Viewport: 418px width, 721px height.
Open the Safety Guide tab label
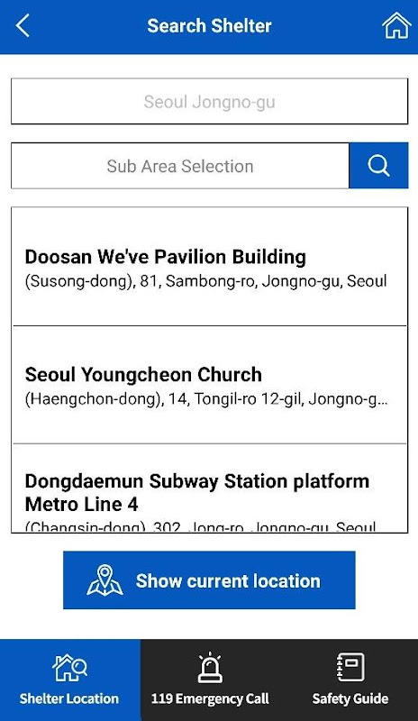tap(350, 698)
